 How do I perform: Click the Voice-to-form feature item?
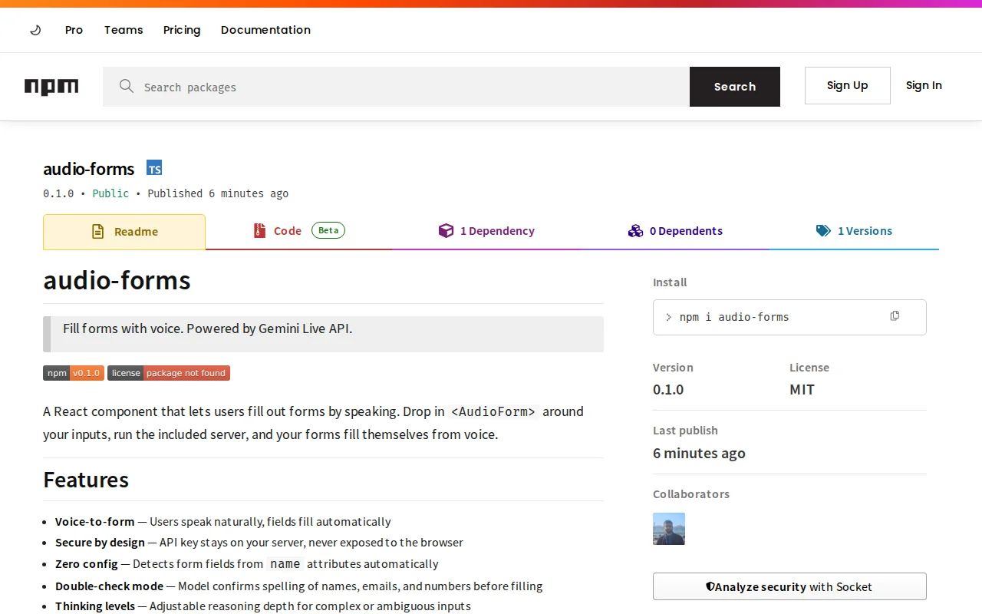coord(223,522)
